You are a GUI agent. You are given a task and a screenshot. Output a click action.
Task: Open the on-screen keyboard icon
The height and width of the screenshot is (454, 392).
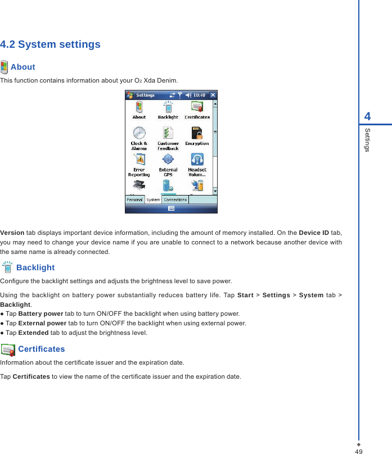171,208
